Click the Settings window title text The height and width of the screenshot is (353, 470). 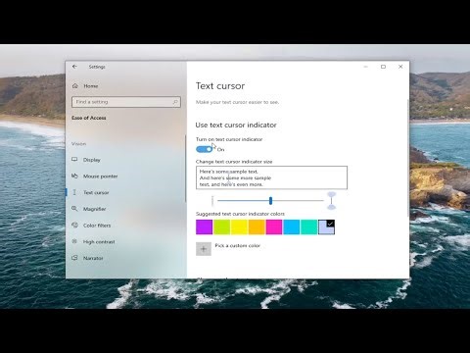click(x=97, y=67)
